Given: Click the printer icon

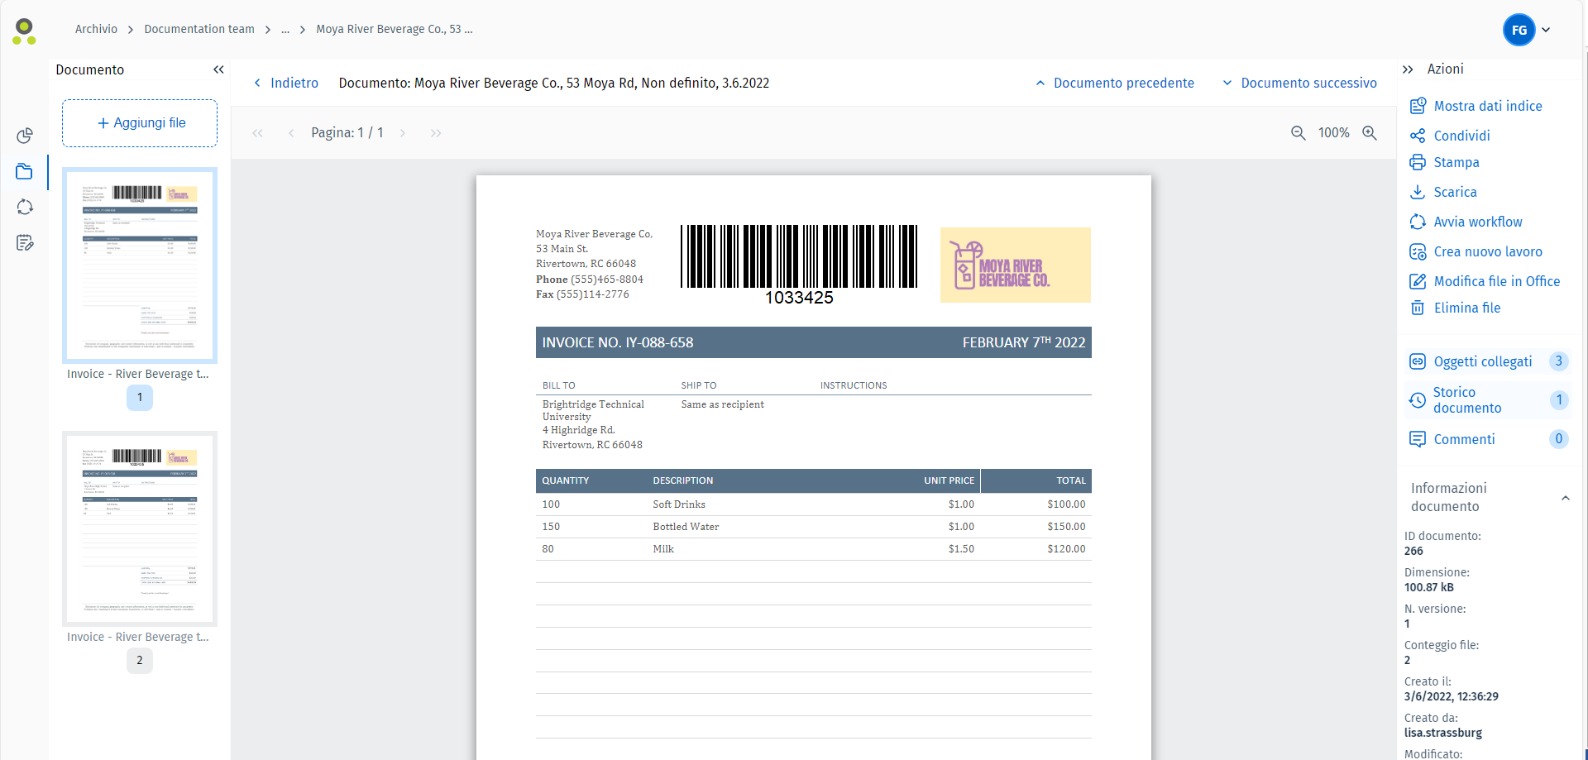Looking at the screenshot, I should pyautogui.click(x=1418, y=162).
